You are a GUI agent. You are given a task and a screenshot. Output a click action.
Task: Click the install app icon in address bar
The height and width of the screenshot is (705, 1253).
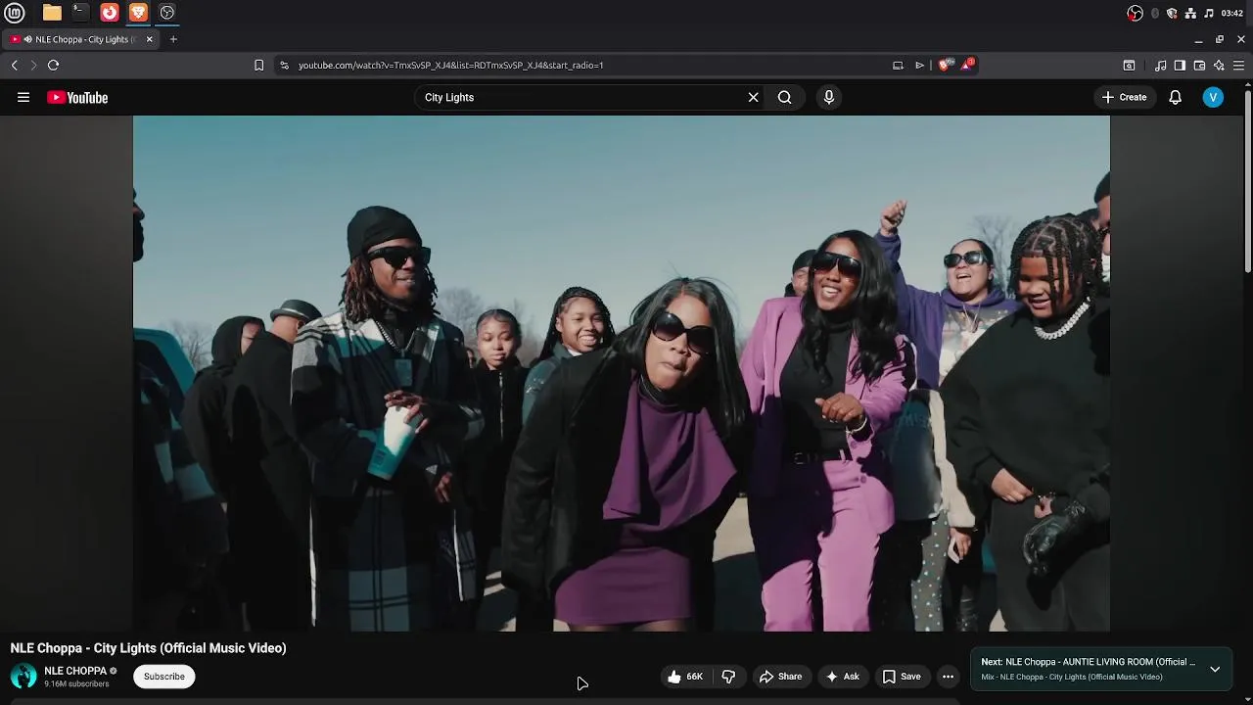[898, 65]
